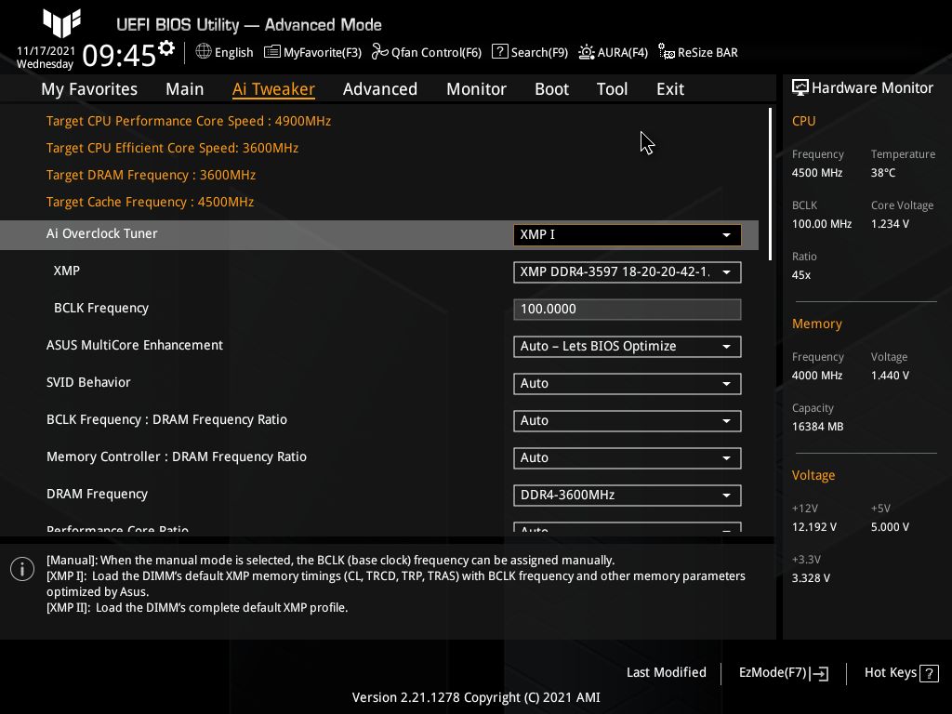
Task: Click the Hot Keys question icon
Action: click(x=929, y=673)
